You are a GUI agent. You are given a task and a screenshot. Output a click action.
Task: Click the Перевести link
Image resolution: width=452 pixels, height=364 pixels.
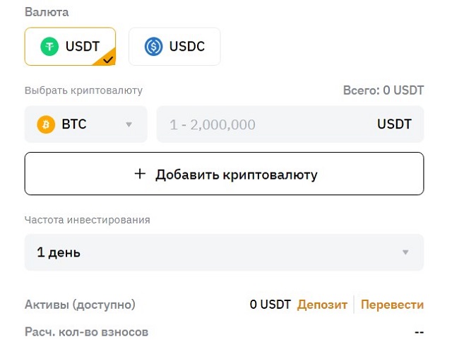(x=392, y=305)
